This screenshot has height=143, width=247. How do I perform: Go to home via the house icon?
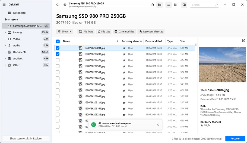click(58, 5)
